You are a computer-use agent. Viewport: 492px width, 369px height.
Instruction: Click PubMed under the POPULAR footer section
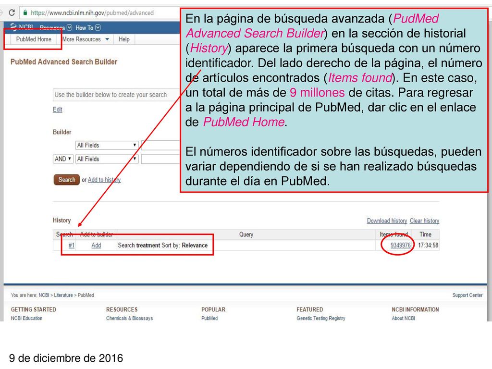(x=209, y=318)
